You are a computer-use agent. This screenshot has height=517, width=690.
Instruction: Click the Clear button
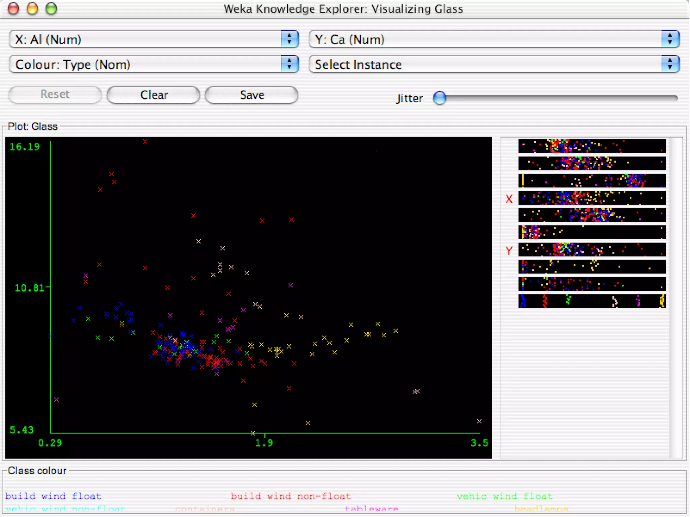coord(154,95)
